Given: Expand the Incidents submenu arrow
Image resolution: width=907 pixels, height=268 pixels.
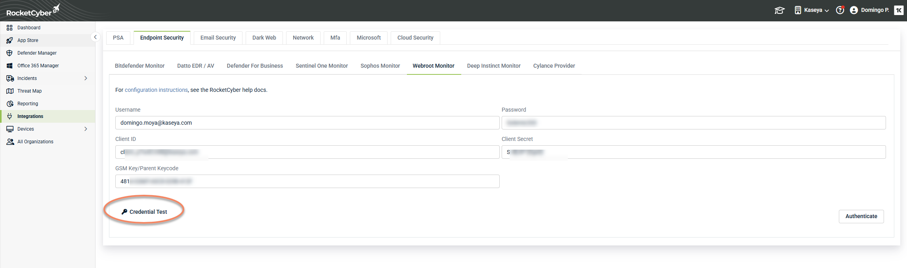Looking at the screenshot, I should (x=86, y=78).
